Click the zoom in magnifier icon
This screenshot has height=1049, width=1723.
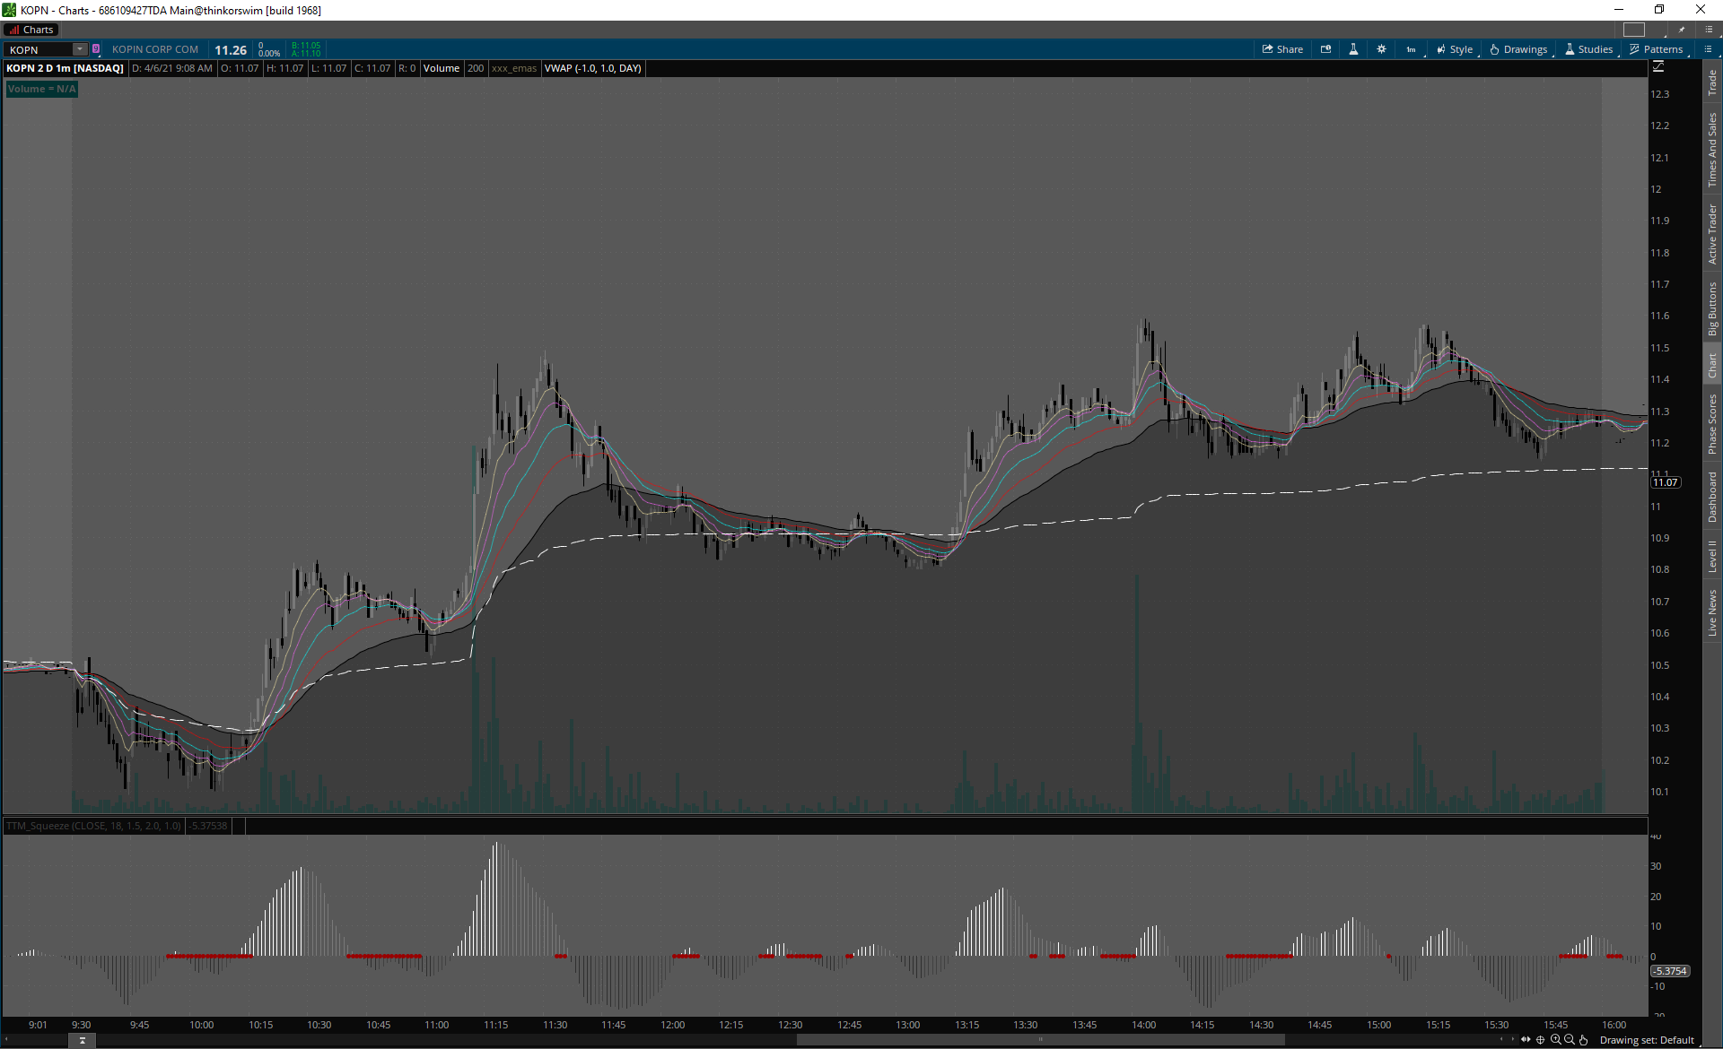tap(1555, 1040)
